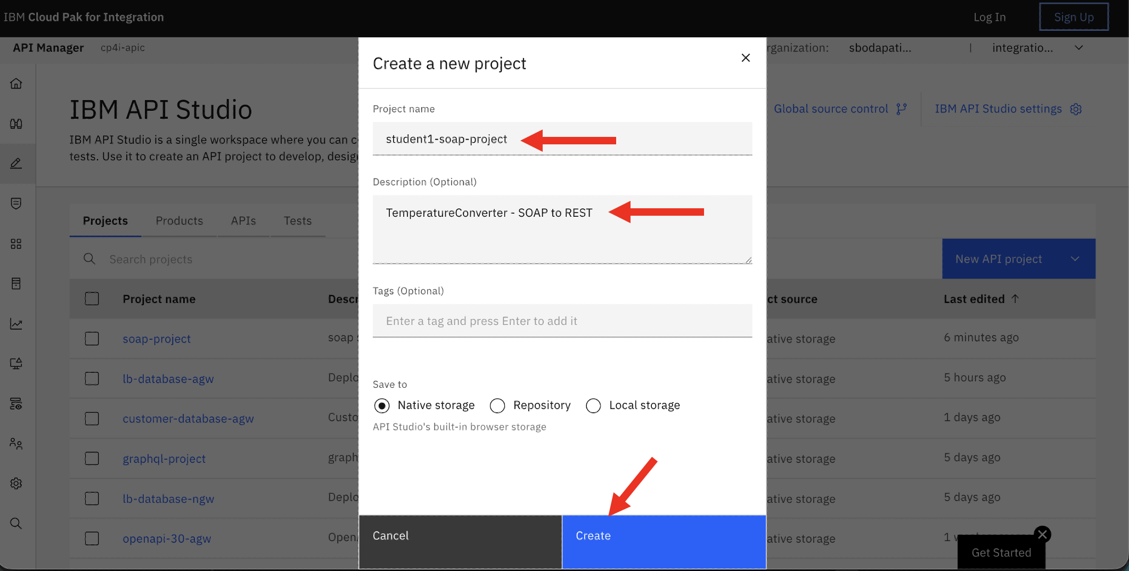This screenshot has height=571, width=1129.
Task: Click the magnifier search icon in sidebar
Action: pos(16,523)
